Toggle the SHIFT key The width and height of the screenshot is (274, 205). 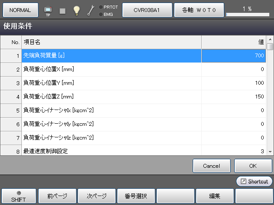pos(18,196)
